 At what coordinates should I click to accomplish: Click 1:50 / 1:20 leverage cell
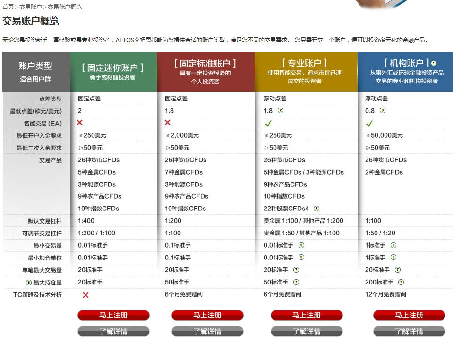[380, 233]
